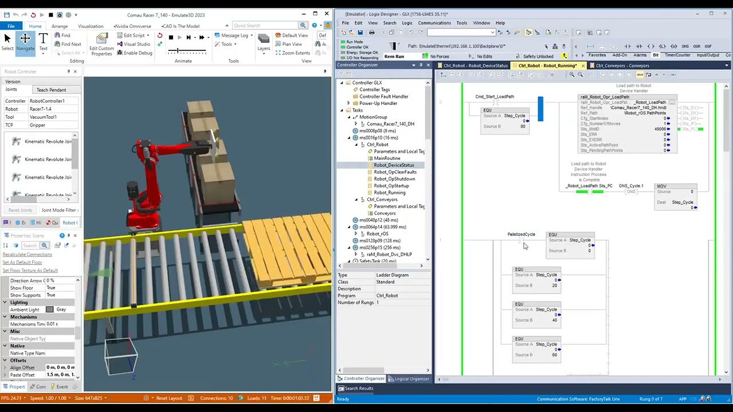
Task: Open the Communications menu in Logix Designer
Action: tap(434, 23)
